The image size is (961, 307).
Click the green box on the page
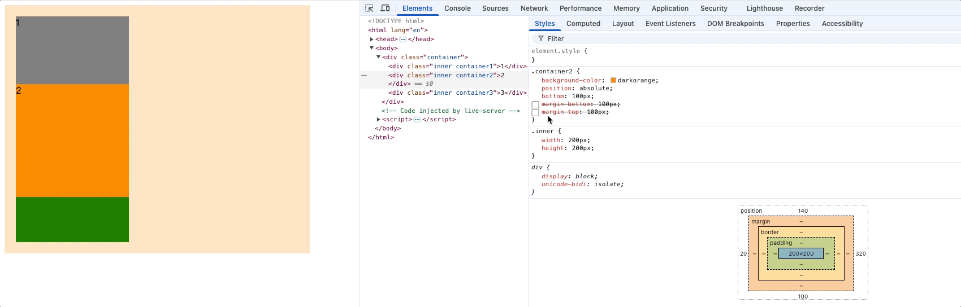point(72,220)
